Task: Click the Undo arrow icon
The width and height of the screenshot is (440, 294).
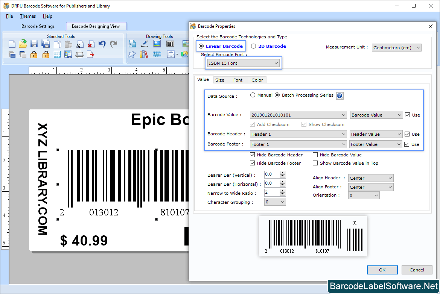Action: (x=102, y=44)
